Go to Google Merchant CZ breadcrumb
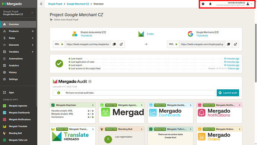 tap(78, 4)
